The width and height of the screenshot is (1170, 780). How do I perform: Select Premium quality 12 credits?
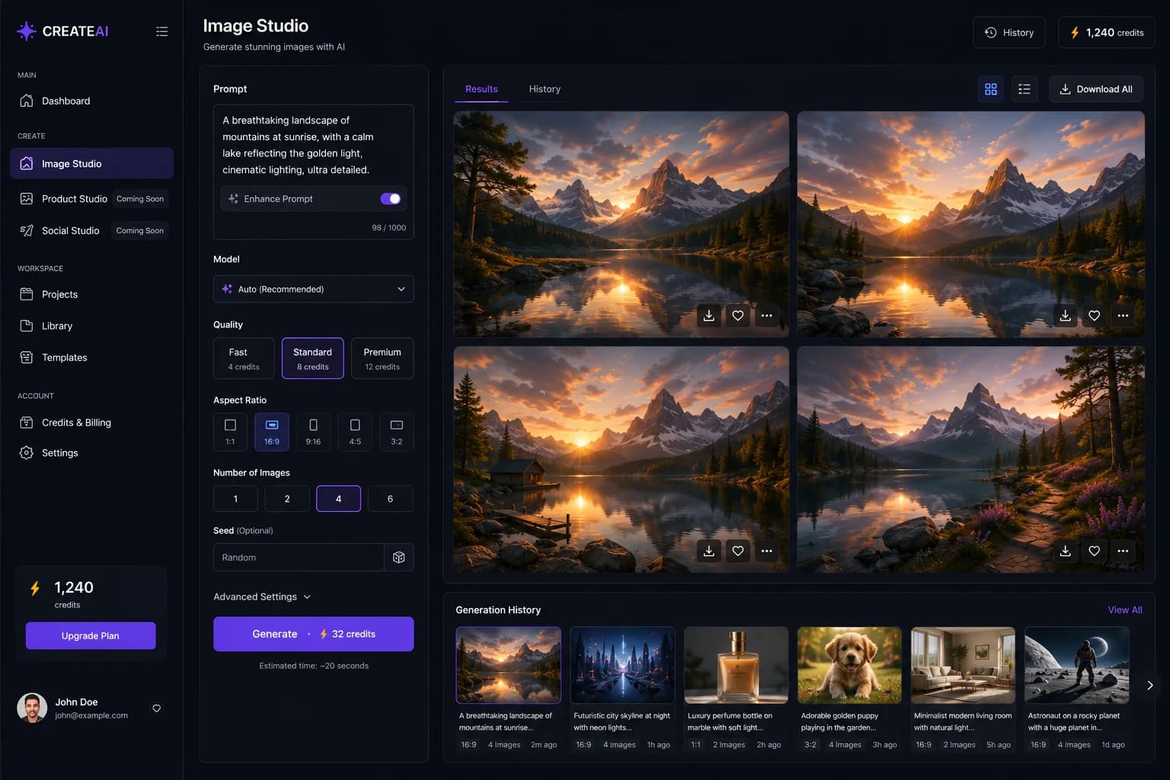pyautogui.click(x=382, y=358)
